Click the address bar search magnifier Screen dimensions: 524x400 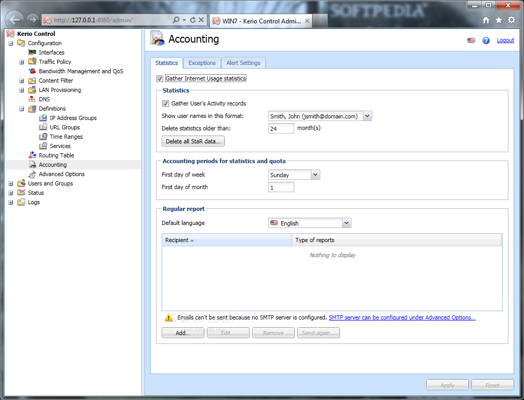176,20
